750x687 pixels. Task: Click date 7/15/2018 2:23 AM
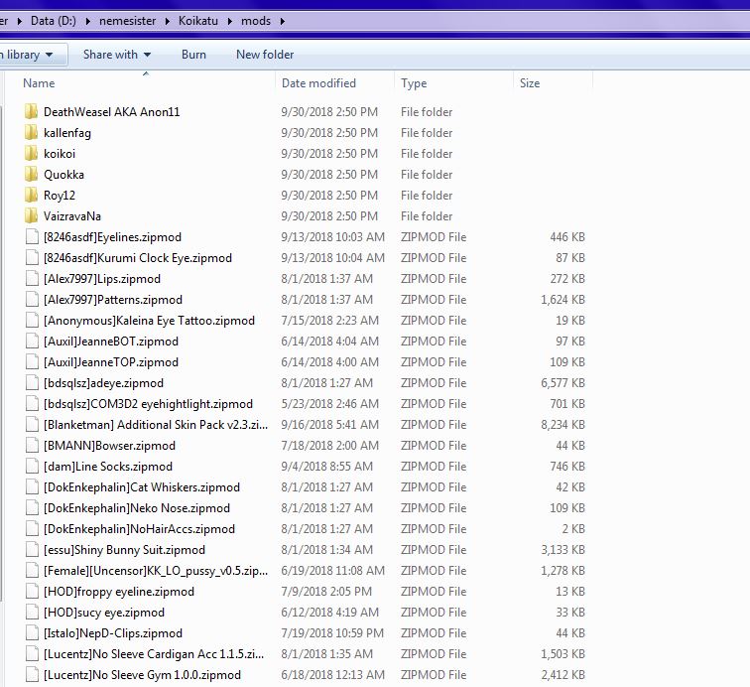click(x=329, y=321)
